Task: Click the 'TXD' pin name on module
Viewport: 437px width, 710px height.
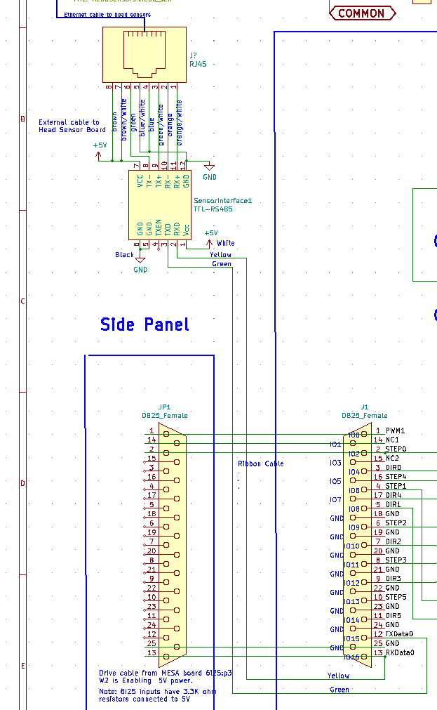Action: (168, 229)
